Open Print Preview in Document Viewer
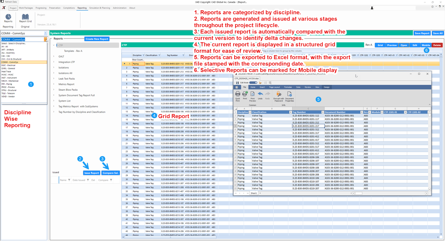The width and height of the screenshot is (445, 241). click(x=253, y=97)
